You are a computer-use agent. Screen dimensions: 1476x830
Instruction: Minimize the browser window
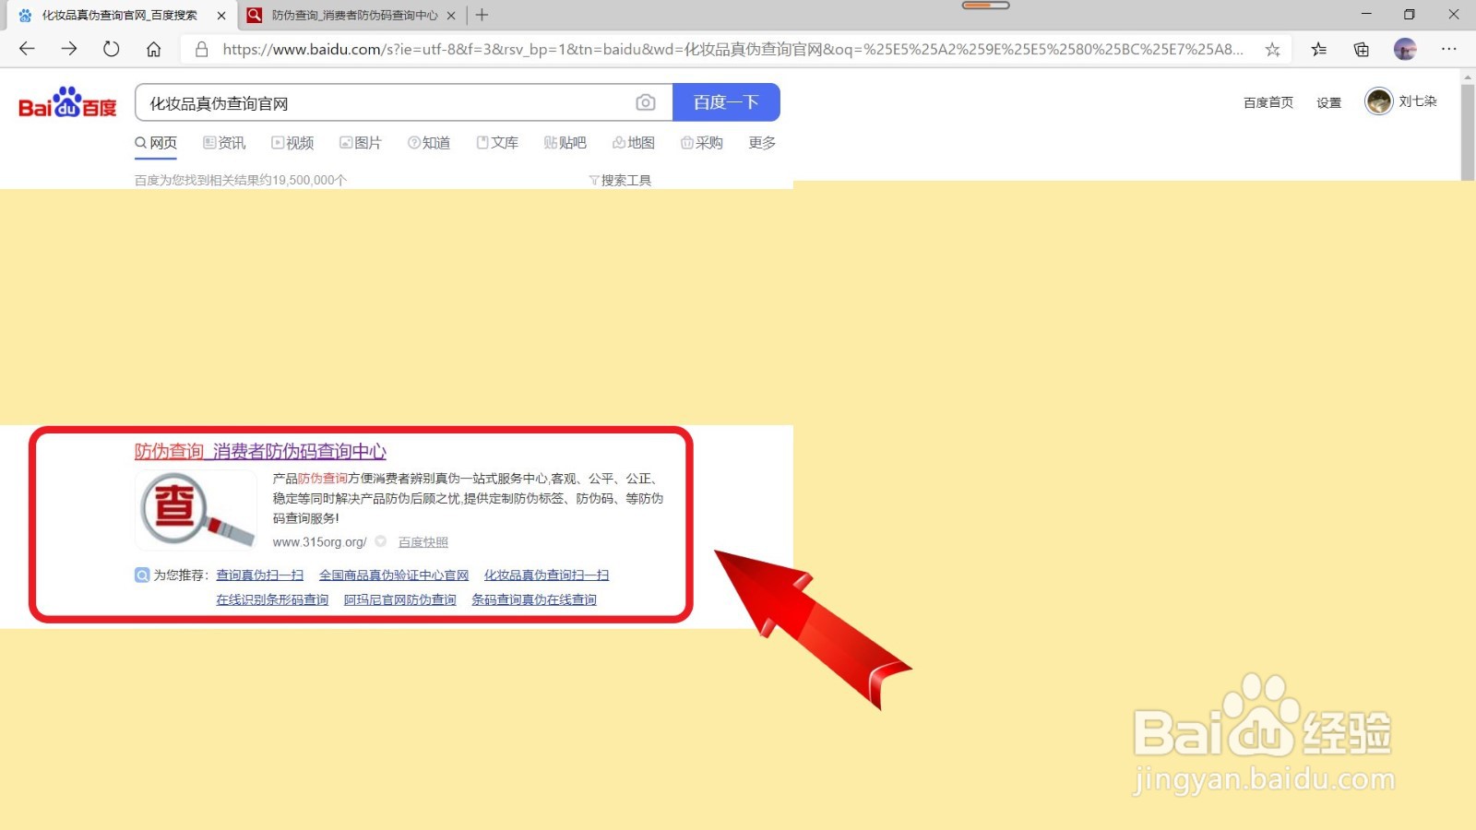(1366, 15)
